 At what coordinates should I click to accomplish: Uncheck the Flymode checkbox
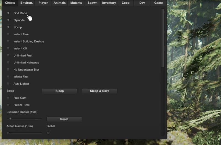(x=8, y=20)
